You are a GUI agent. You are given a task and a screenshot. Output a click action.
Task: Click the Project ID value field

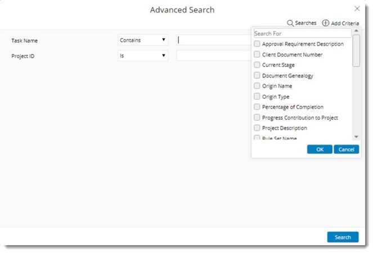(213, 56)
